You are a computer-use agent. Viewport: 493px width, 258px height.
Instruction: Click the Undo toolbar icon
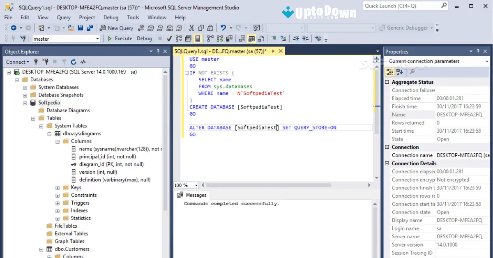point(223,28)
